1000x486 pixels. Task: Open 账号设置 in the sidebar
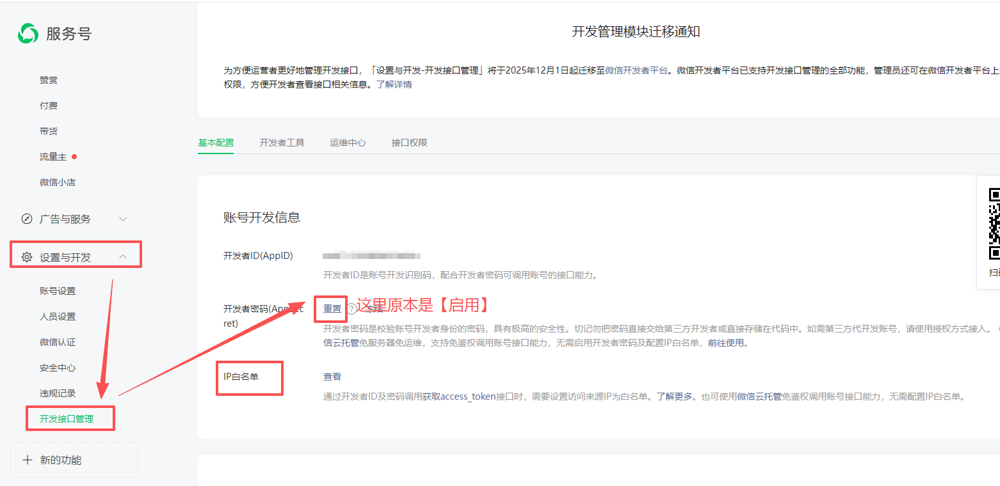(58, 291)
